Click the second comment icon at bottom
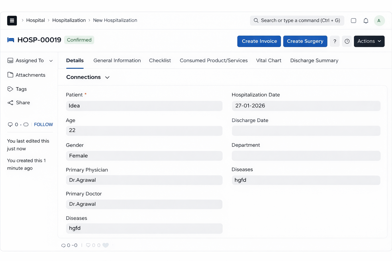Image resolution: width=392 pixels, height=261 pixels. pyautogui.click(x=88, y=245)
